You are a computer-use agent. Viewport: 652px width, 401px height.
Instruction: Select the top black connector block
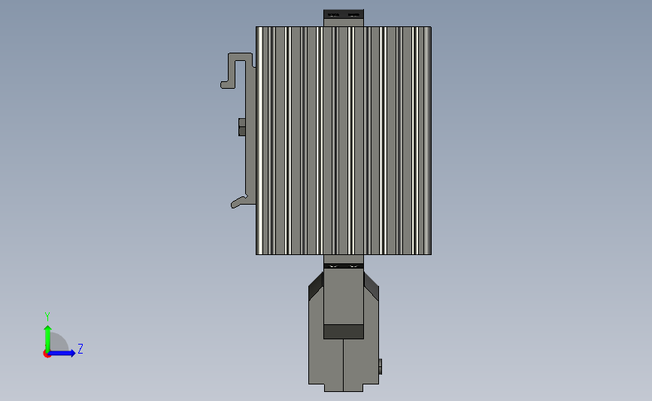(x=344, y=14)
